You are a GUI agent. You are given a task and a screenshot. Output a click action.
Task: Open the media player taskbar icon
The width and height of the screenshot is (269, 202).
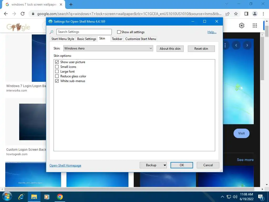(47, 197)
